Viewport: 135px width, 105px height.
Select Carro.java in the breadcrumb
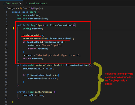12,8
